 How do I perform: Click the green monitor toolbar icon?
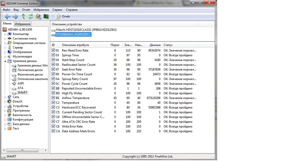(46, 17)
